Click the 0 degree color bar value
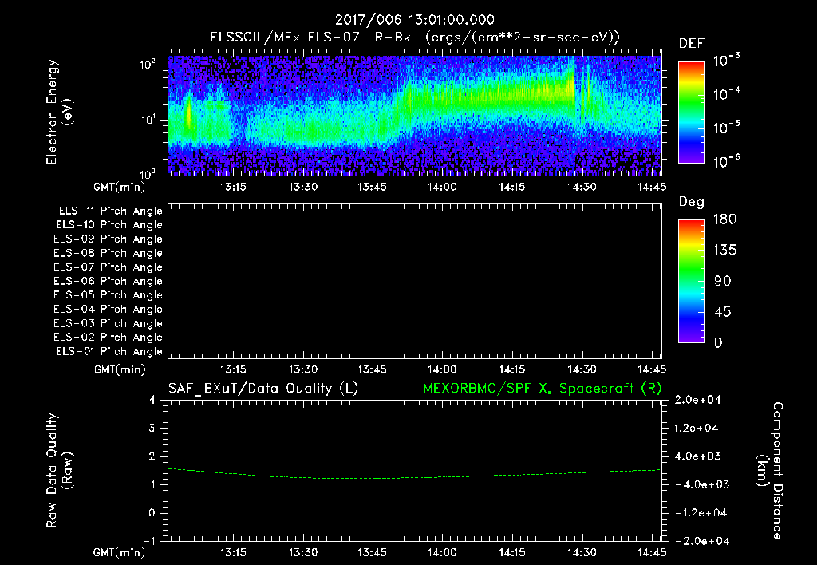Screen dimensions: 817x565 [x=718, y=343]
